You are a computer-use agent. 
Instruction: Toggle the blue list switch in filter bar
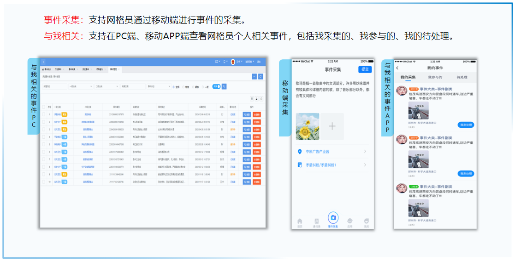click(x=216, y=86)
